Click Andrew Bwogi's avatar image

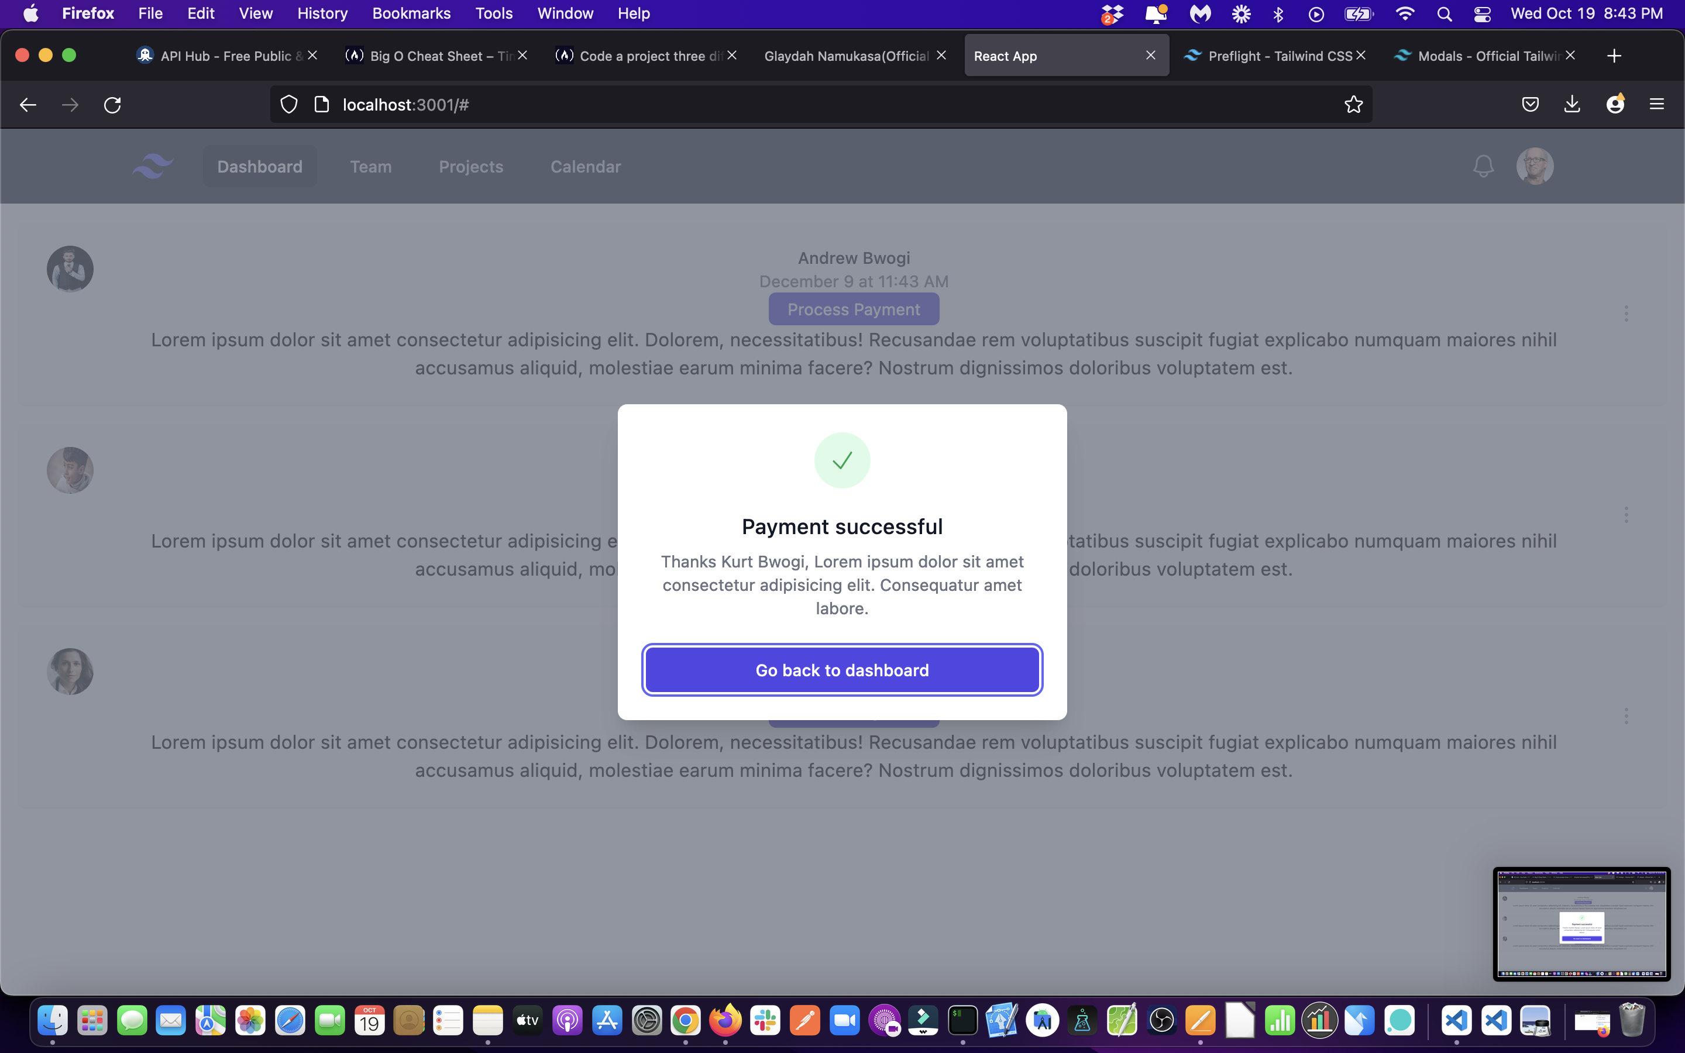(x=70, y=269)
